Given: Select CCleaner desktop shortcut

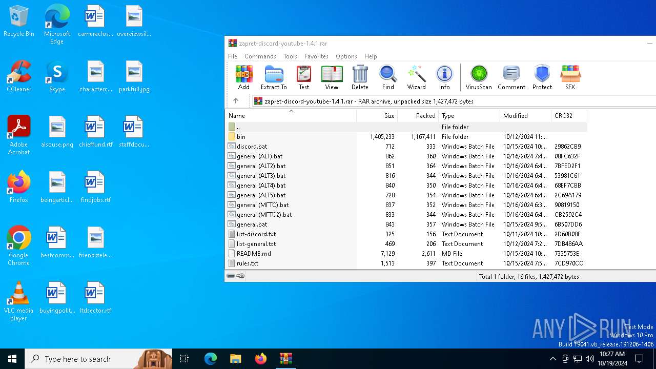Looking at the screenshot, I should point(19,76).
